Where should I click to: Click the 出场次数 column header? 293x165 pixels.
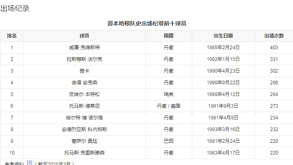[x=274, y=36]
